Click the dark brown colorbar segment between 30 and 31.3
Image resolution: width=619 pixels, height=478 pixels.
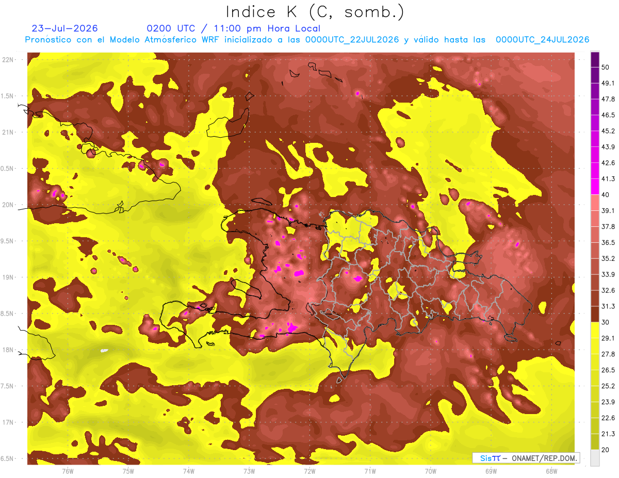(x=595, y=314)
